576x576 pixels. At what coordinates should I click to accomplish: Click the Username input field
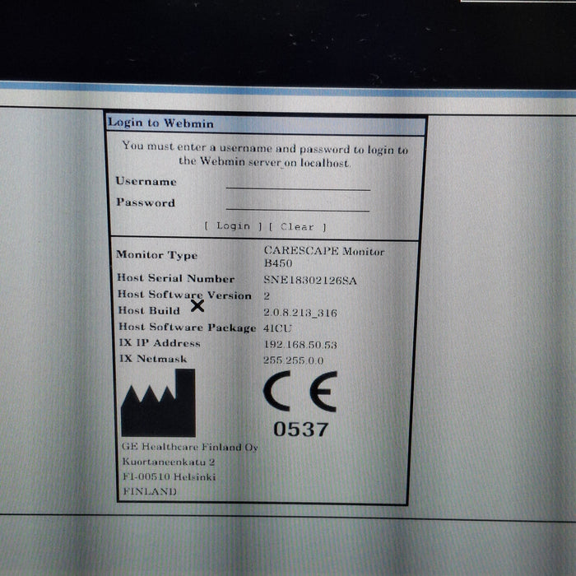tap(298, 183)
